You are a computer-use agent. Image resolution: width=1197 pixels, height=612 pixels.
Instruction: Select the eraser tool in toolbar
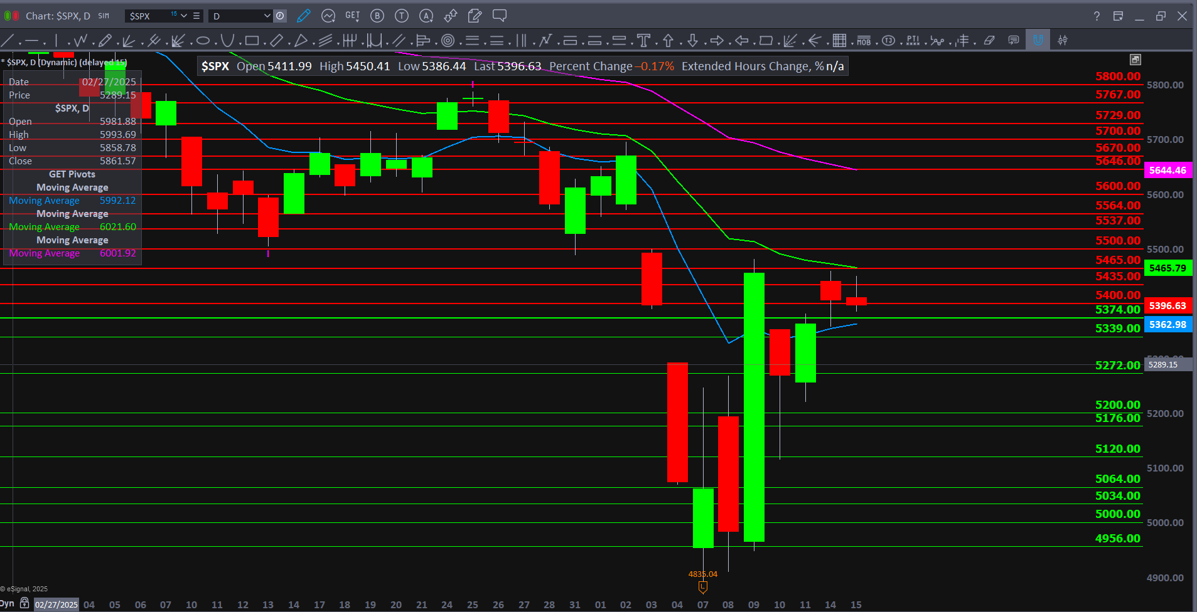point(989,41)
